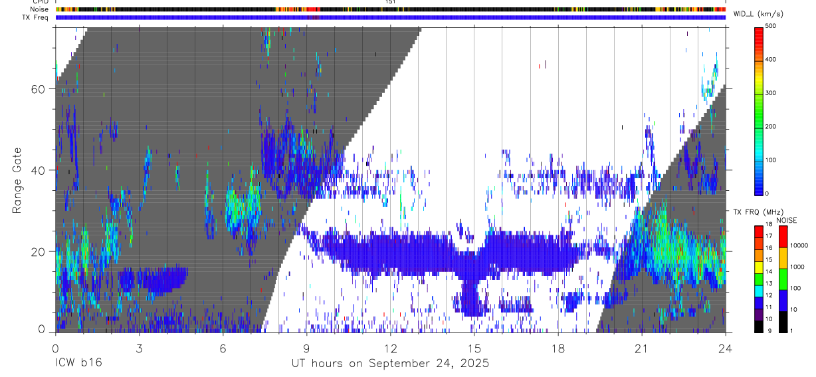Click the '24' hour tick on the time axis
Image resolution: width=816 pixels, height=377 pixels.
725,348
